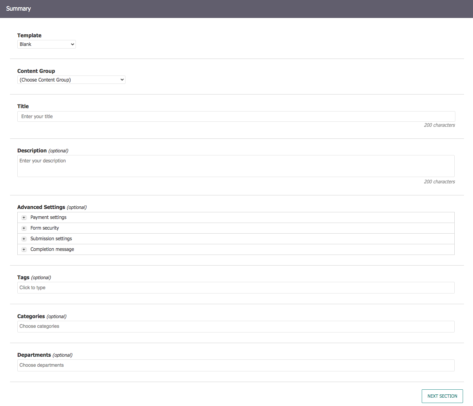Open the Content Group dropdown
The height and width of the screenshot is (406, 473).
click(x=71, y=80)
